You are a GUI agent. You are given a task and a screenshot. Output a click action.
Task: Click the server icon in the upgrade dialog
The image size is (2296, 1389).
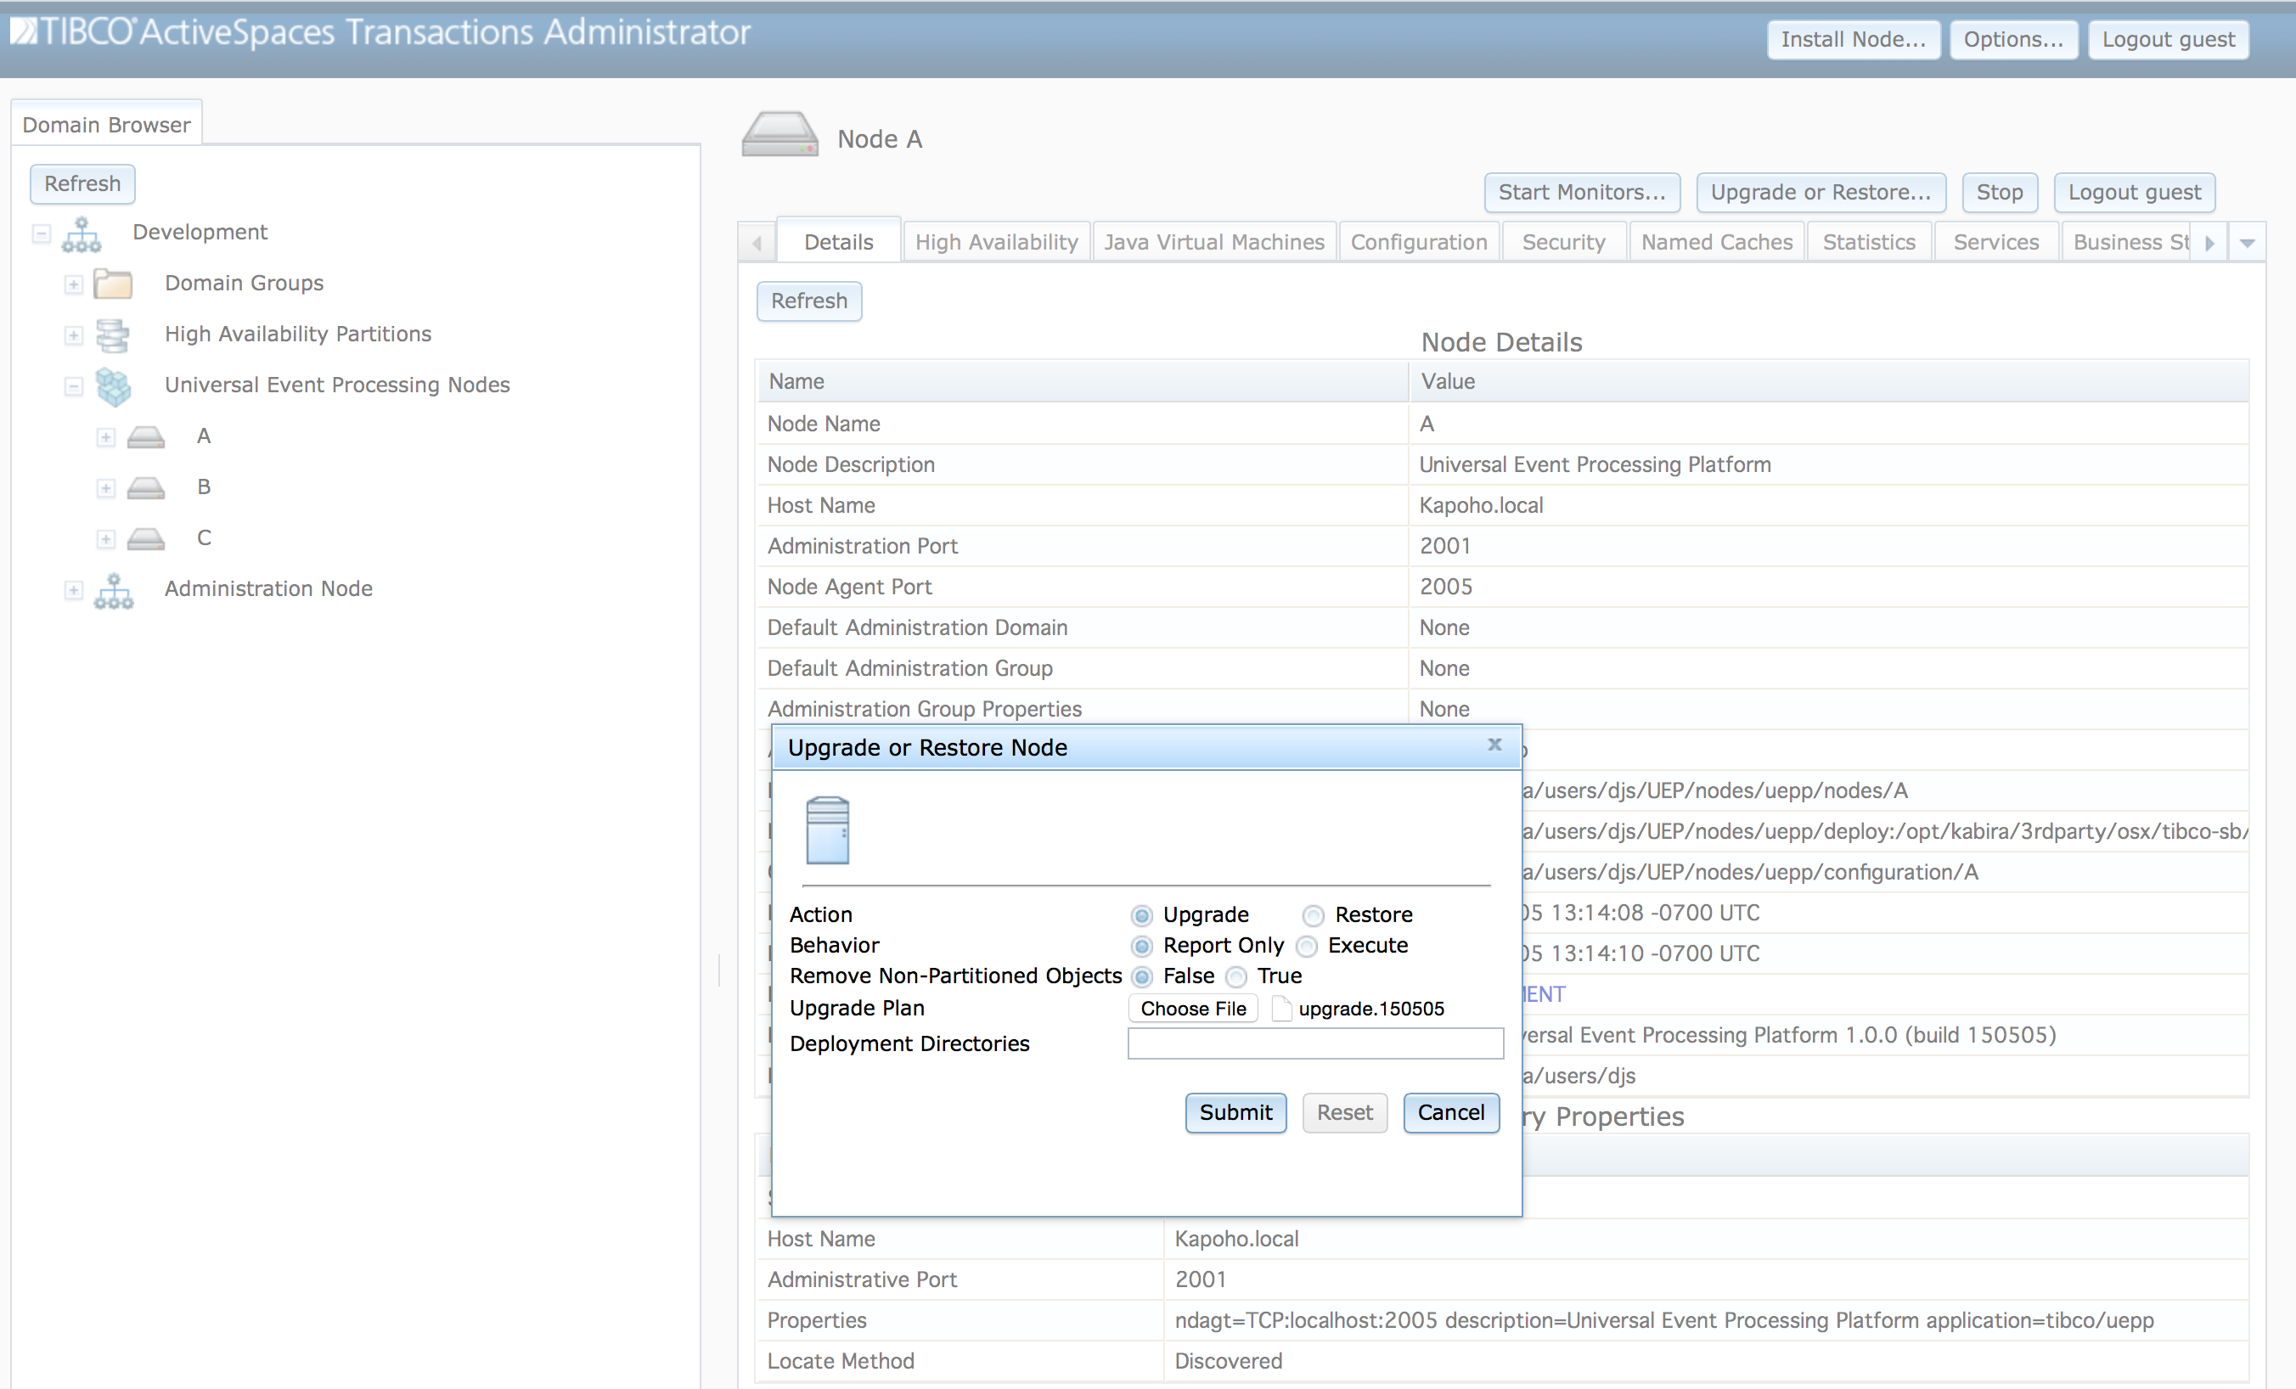point(829,829)
